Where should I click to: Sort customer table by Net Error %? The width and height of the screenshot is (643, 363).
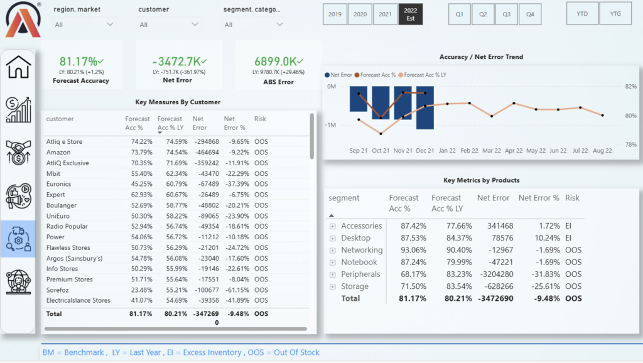point(235,123)
